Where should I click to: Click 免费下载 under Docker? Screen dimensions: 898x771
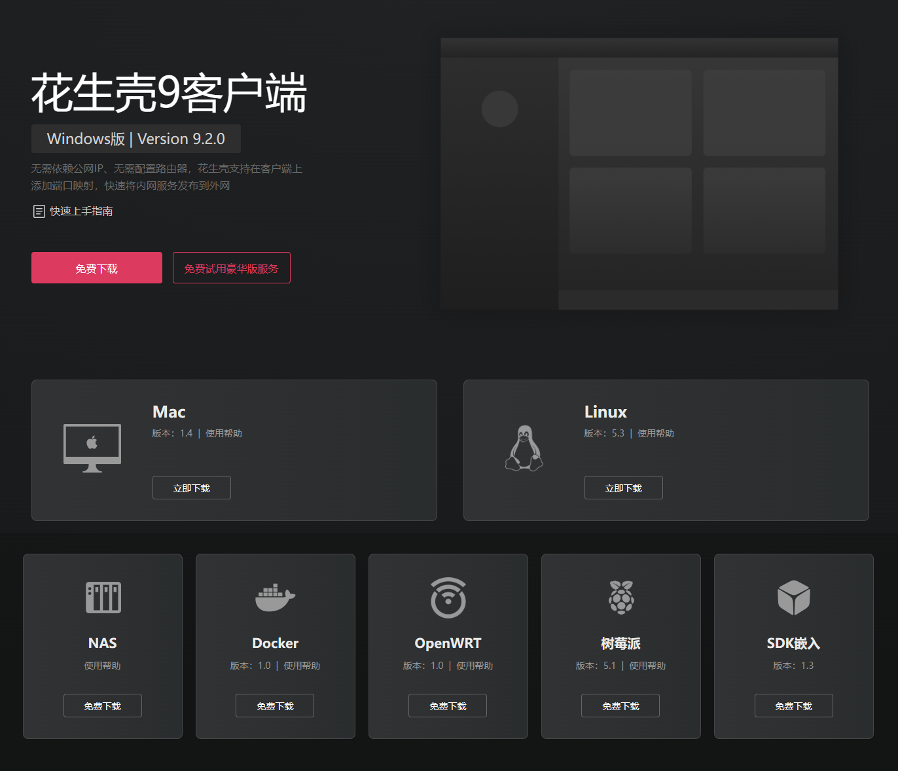pos(275,706)
